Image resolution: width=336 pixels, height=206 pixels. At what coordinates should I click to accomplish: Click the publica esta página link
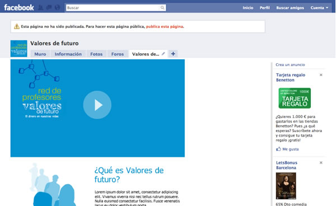165,26
